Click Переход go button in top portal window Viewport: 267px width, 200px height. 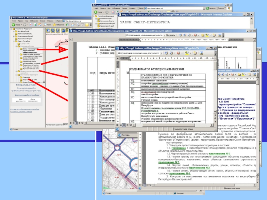[x=211, y=8]
